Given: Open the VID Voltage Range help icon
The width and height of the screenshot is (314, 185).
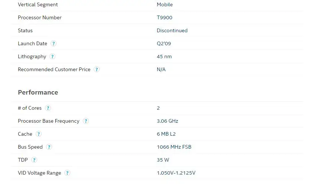Looking at the screenshot, I should point(67,173).
